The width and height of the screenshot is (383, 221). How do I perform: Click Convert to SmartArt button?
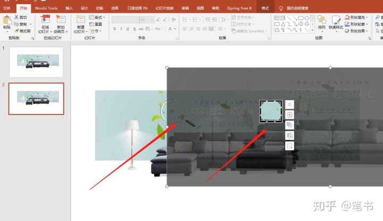pyautogui.click(x=249, y=31)
